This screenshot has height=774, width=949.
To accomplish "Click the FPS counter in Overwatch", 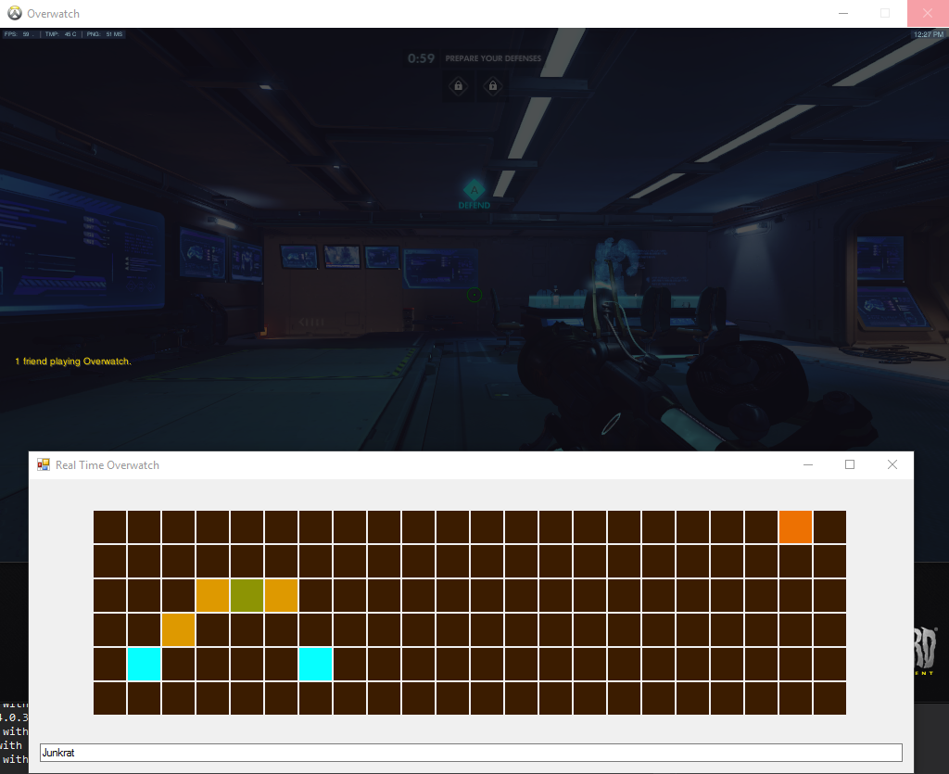I will [19, 34].
